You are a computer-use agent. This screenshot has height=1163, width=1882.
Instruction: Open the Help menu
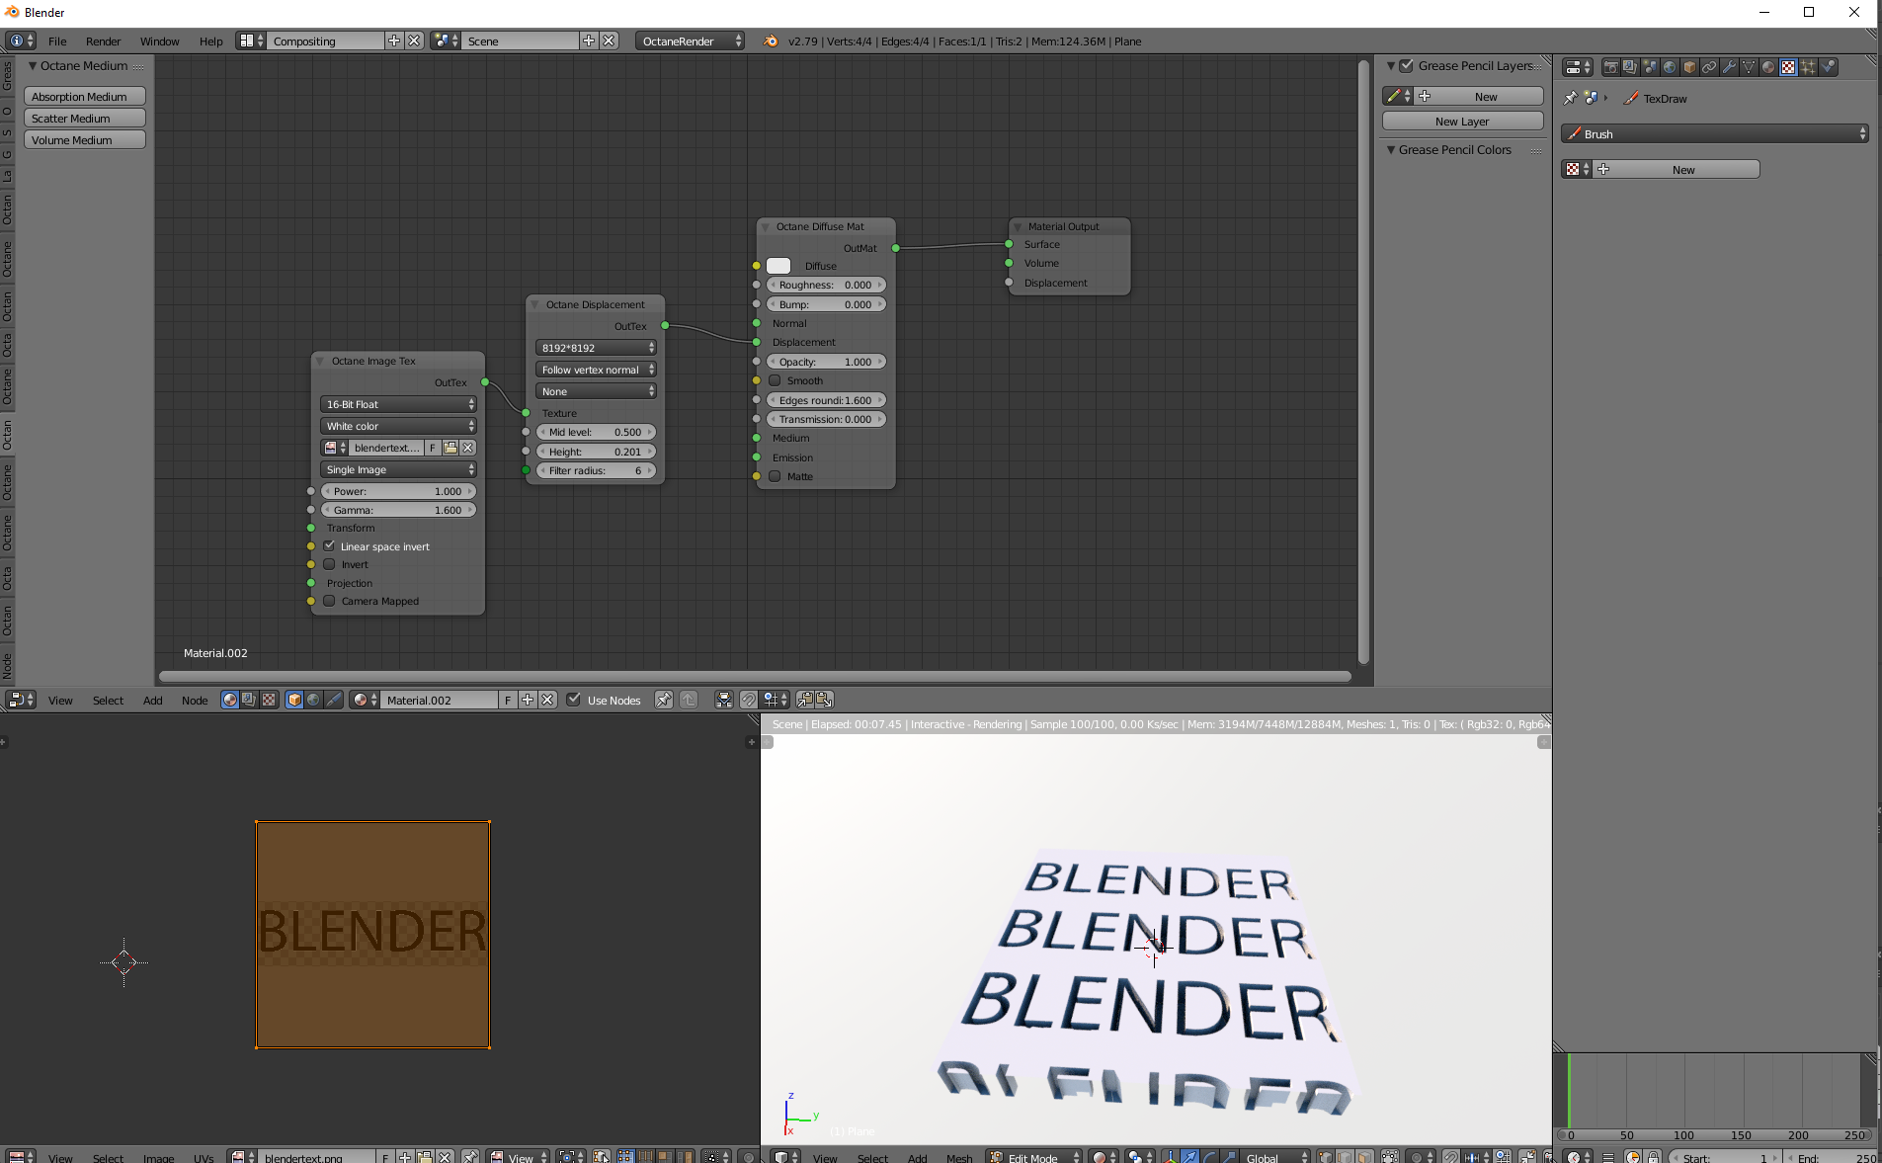(x=210, y=42)
